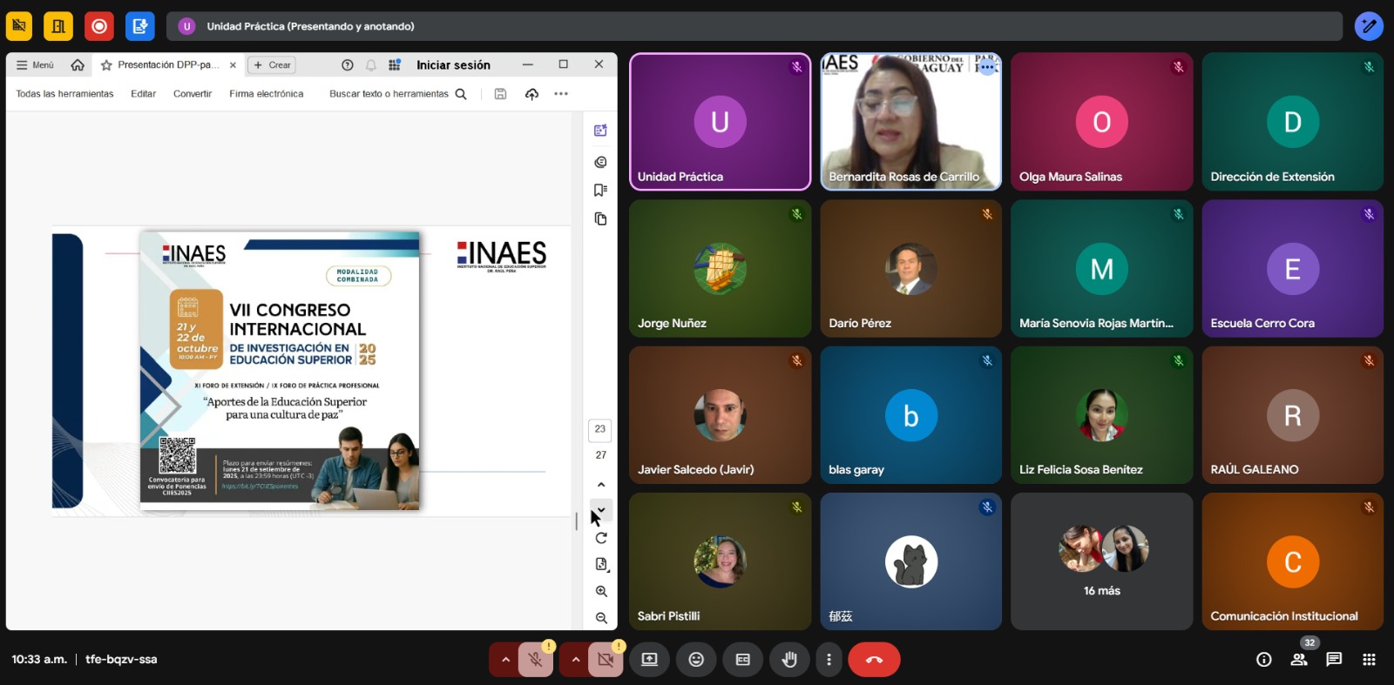The image size is (1394, 685).
Task: Show the participants list
Action: click(x=1299, y=660)
